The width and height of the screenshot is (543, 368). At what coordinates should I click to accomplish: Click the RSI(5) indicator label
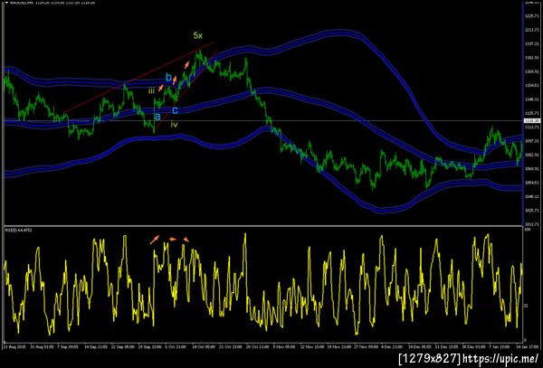pyautogui.click(x=18, y=230)
